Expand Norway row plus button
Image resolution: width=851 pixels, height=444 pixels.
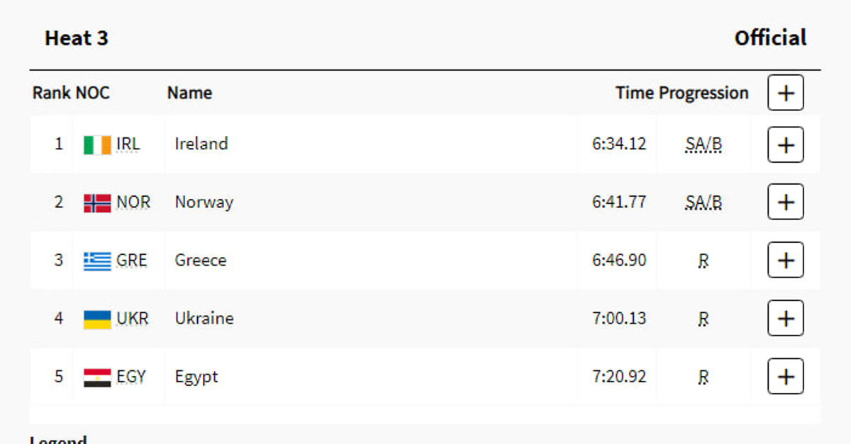(x=785, y=202)
